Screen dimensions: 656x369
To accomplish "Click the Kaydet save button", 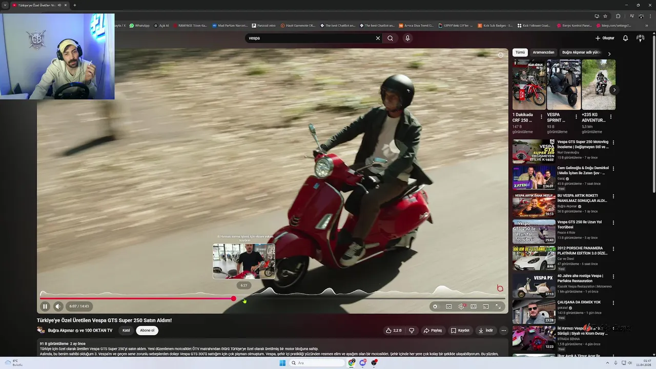I will coord(460,331).
